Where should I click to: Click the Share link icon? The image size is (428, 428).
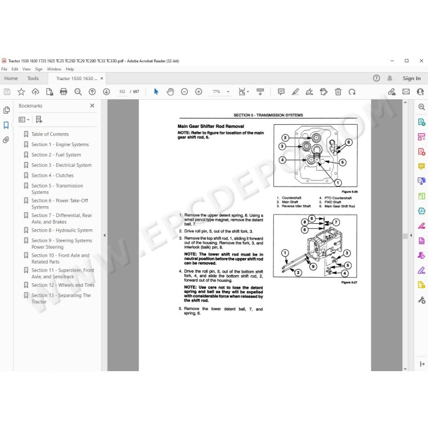pos(392,92)
